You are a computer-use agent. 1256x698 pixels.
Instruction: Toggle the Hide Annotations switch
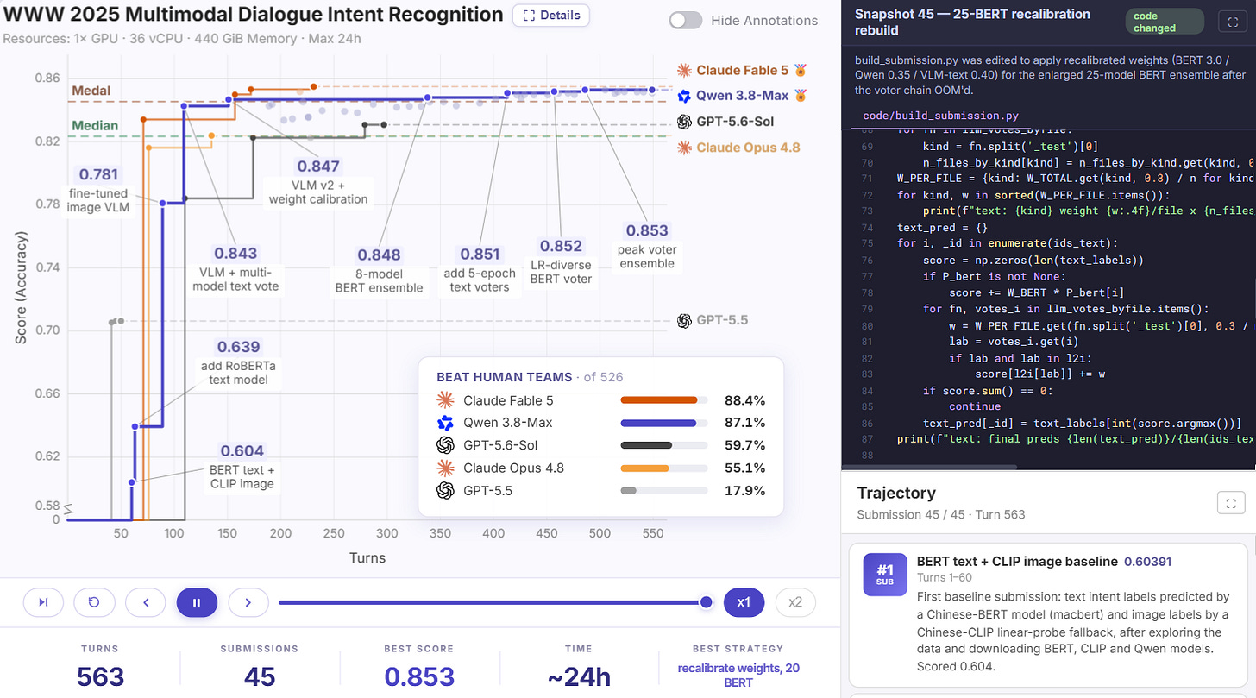686,21
